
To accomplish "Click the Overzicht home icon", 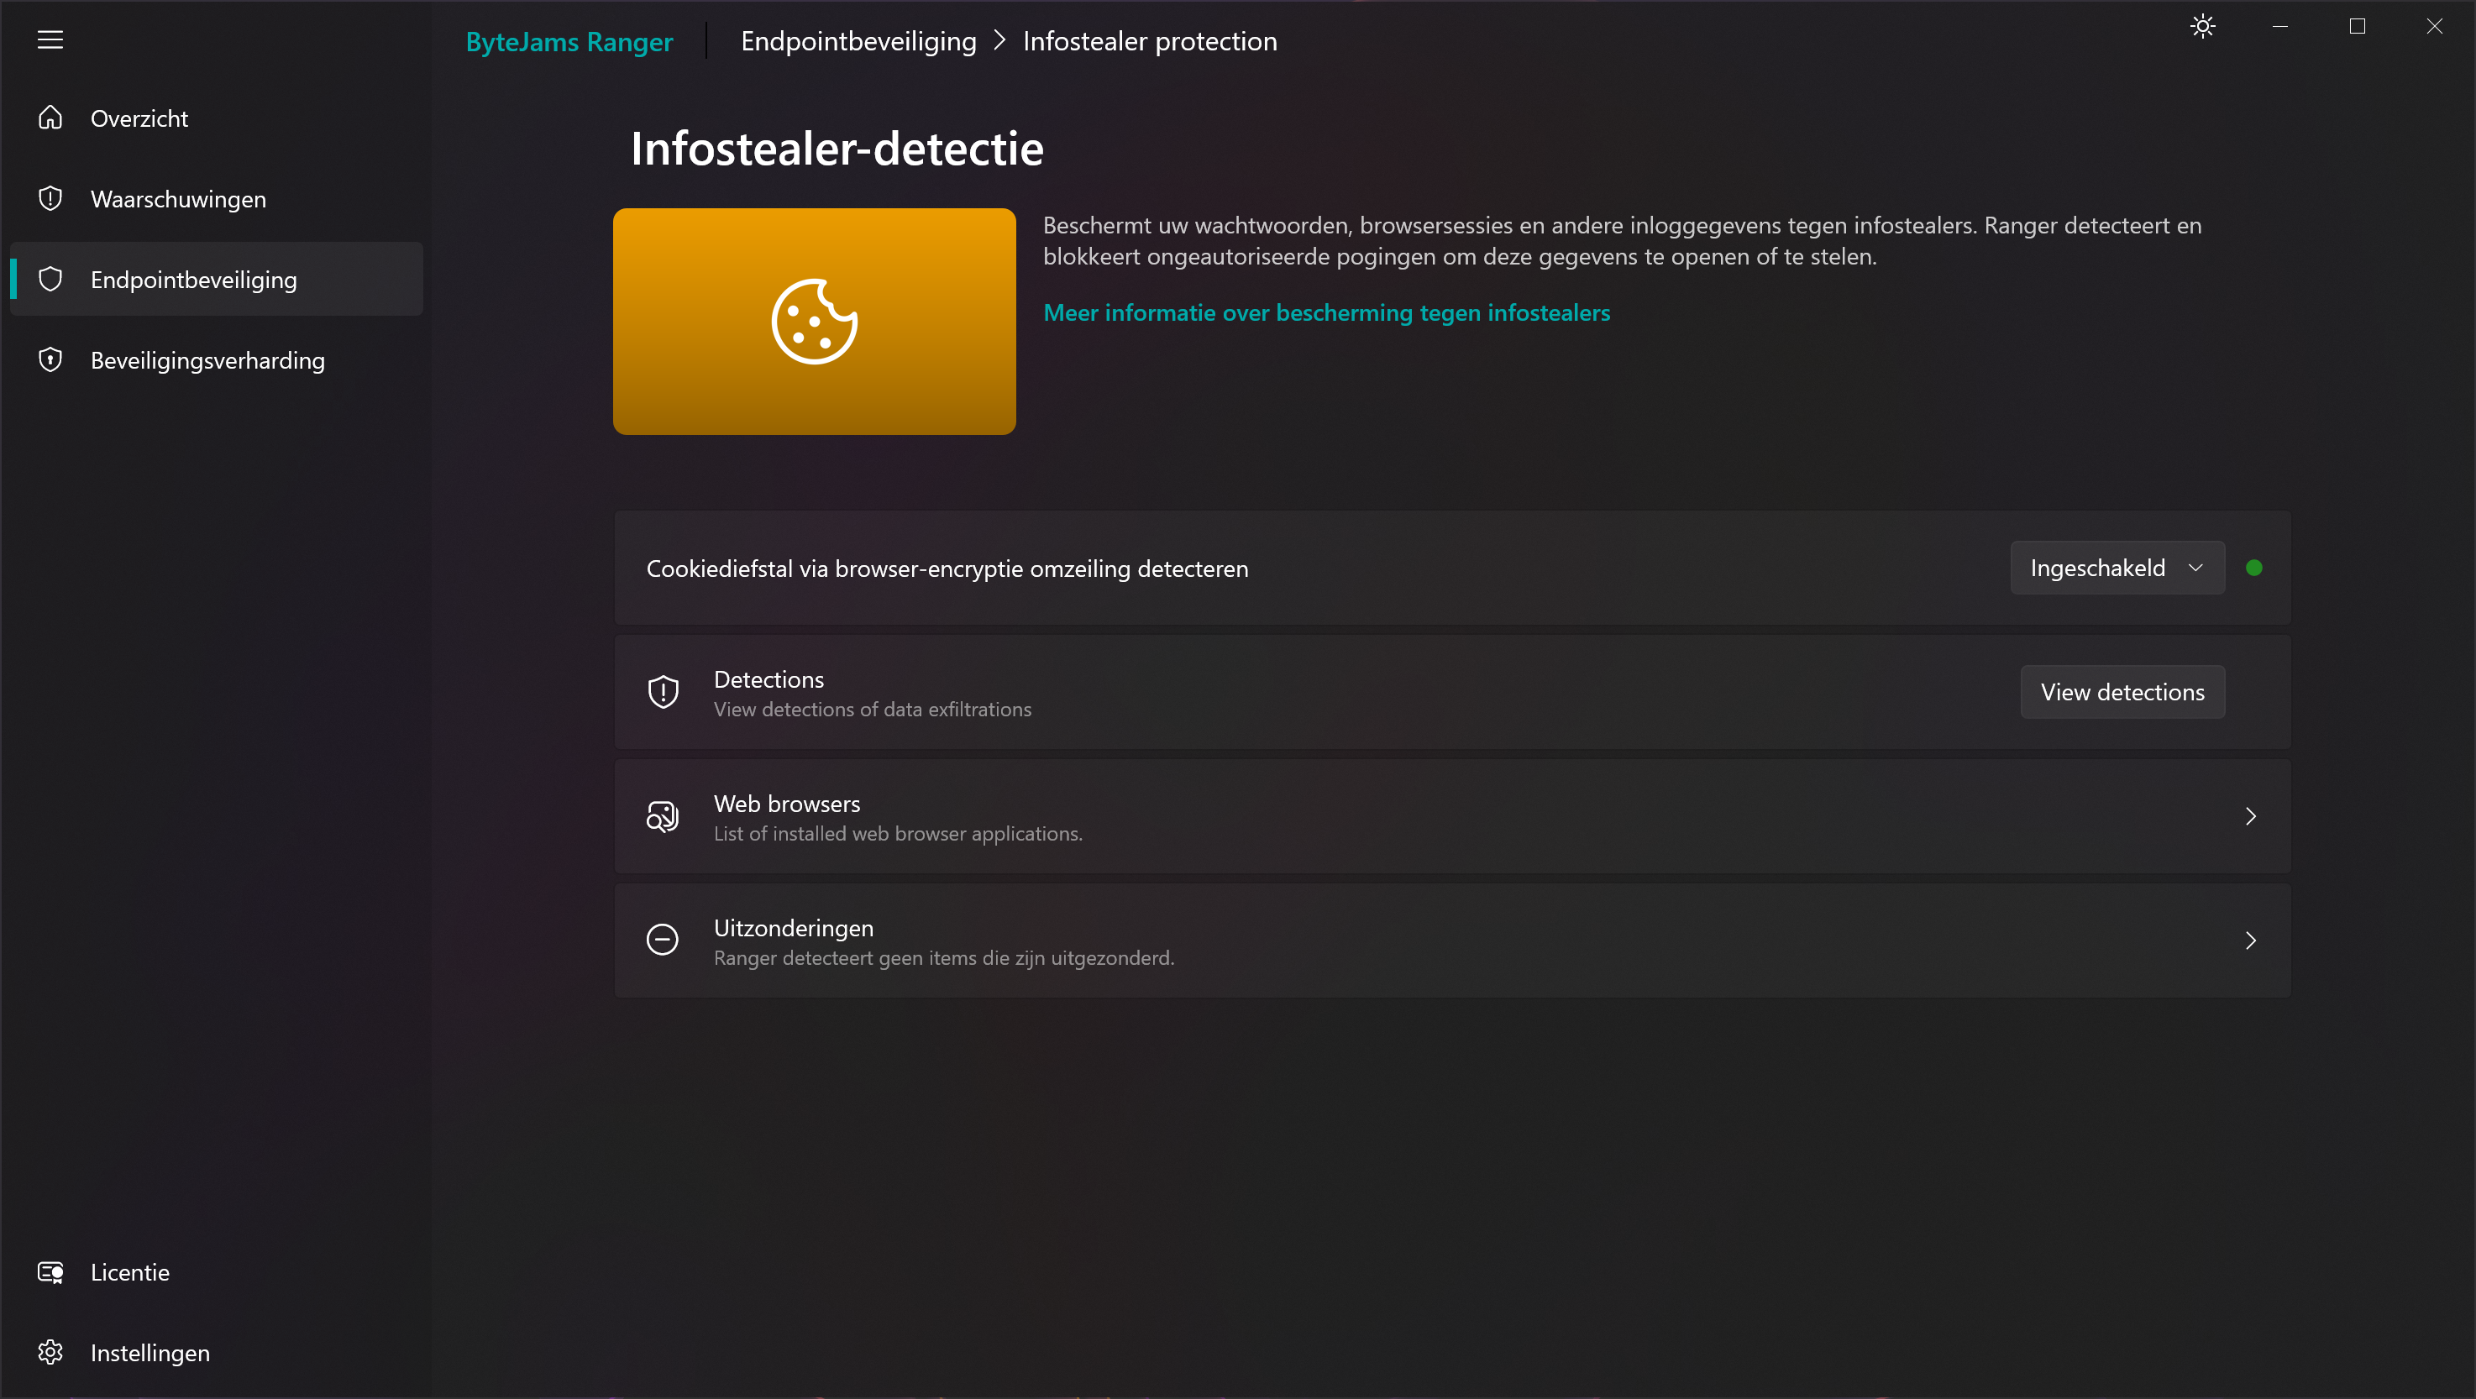I will tap(50, 118).
